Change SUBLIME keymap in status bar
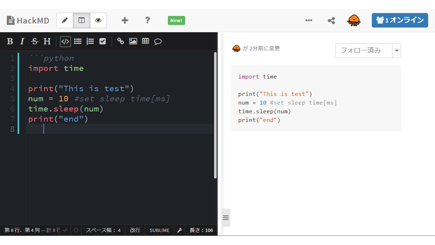This screenshot has height=245, width=435. 159,230
